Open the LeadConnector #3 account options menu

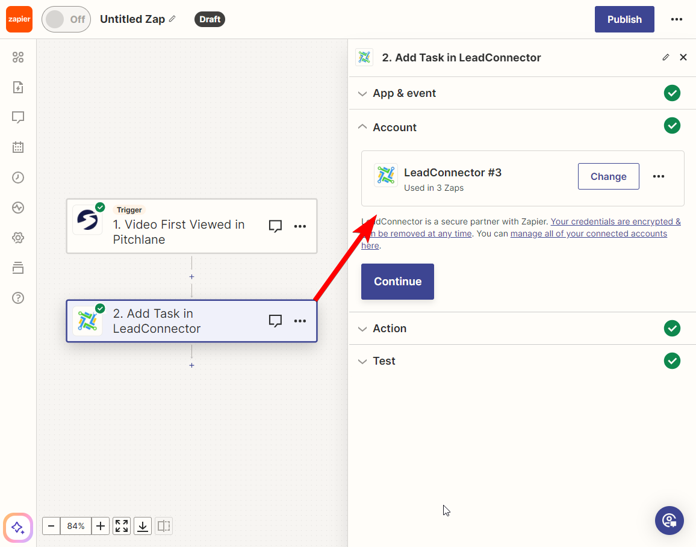658,176
